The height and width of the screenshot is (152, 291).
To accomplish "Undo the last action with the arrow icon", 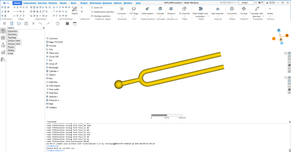I will click(x=41, y=24).
